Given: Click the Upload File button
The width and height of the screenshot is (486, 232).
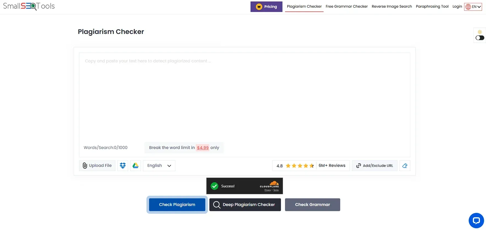Looking at the screenshot, I should [97, 166].
